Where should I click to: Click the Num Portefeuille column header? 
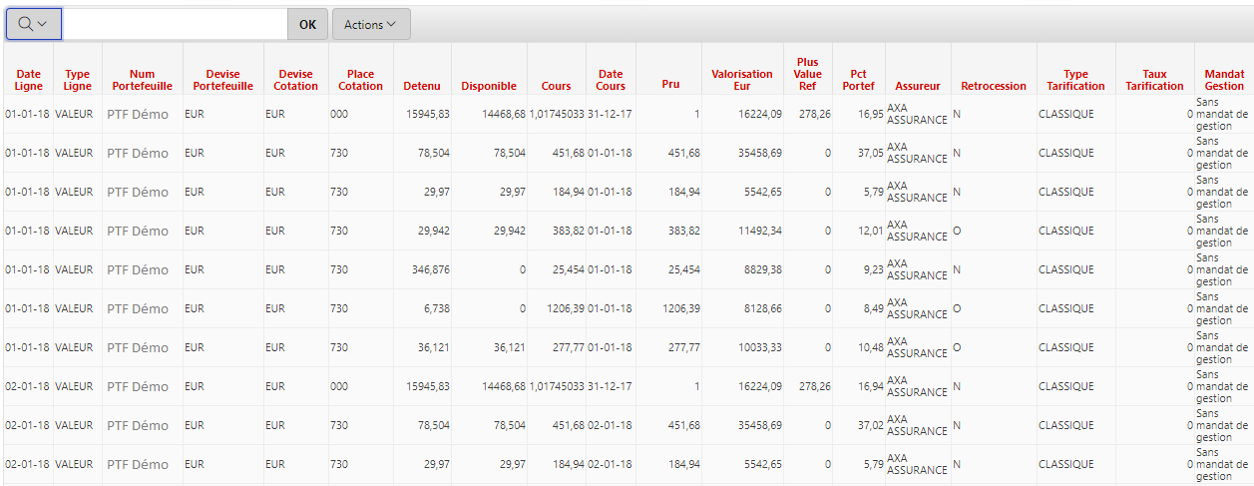click(x=142, y=80)
